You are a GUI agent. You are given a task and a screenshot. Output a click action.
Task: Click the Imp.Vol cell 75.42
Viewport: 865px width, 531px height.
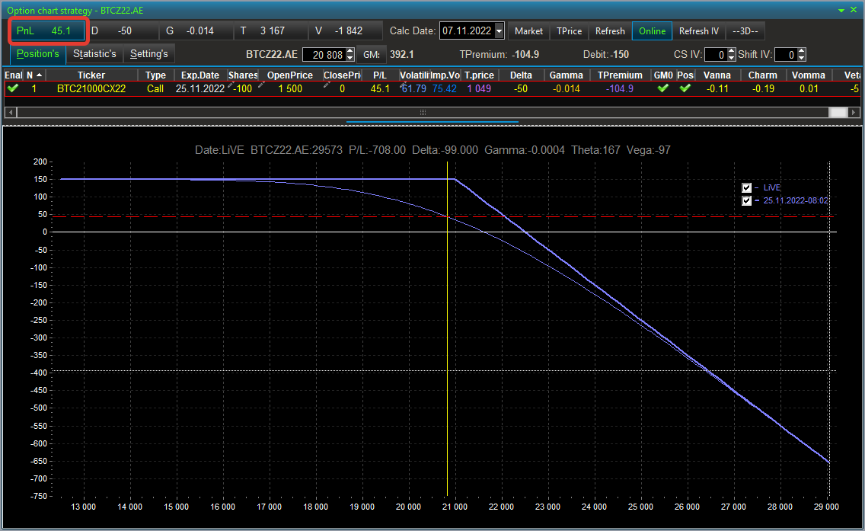[x=445, y=88]
